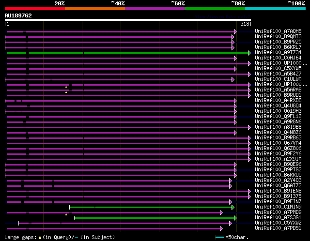The width and height of the screenshot is (310, 241).
Task: Open hit UniRef100_A7AQH5
Action: click(x=278, y=31)
